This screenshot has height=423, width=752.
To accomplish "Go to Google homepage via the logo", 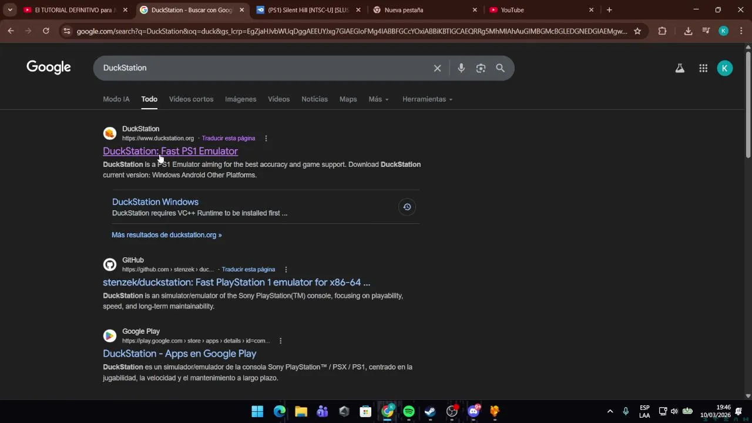I will click(x=49, y=68).
